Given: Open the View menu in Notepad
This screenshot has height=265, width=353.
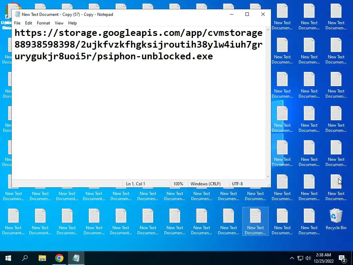Looking at the screenshot, I should coord(59,23).
